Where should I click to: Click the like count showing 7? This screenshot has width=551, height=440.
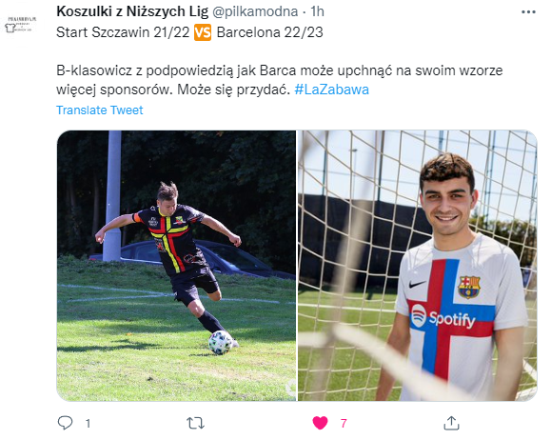tap(344, 423)
